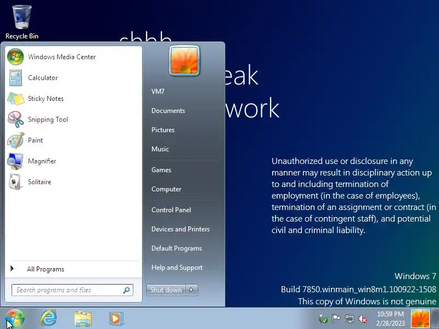Open the network tray icon
Screen dimensions: 439x329
click(350, 319)
